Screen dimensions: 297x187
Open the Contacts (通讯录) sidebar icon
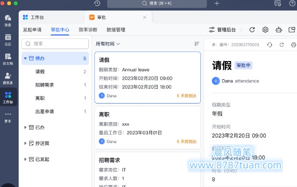[8, 78]
